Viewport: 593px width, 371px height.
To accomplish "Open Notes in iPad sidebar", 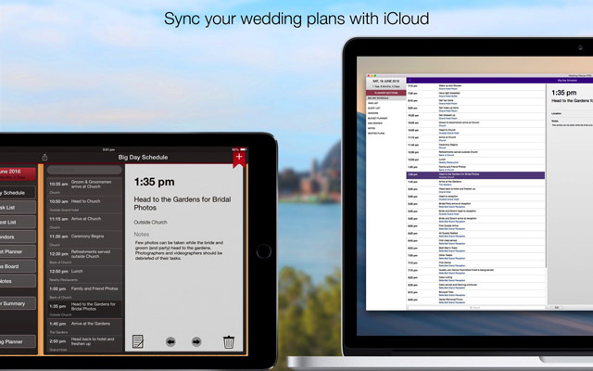I will [x=18, y=281].
